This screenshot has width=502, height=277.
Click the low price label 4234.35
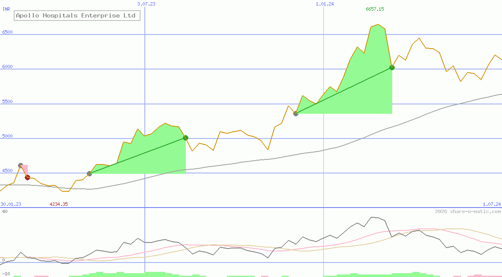[59, 204]
